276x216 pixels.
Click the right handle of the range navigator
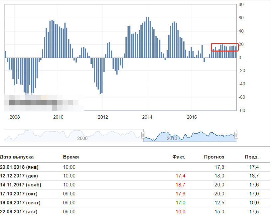(x=236, y=135)
